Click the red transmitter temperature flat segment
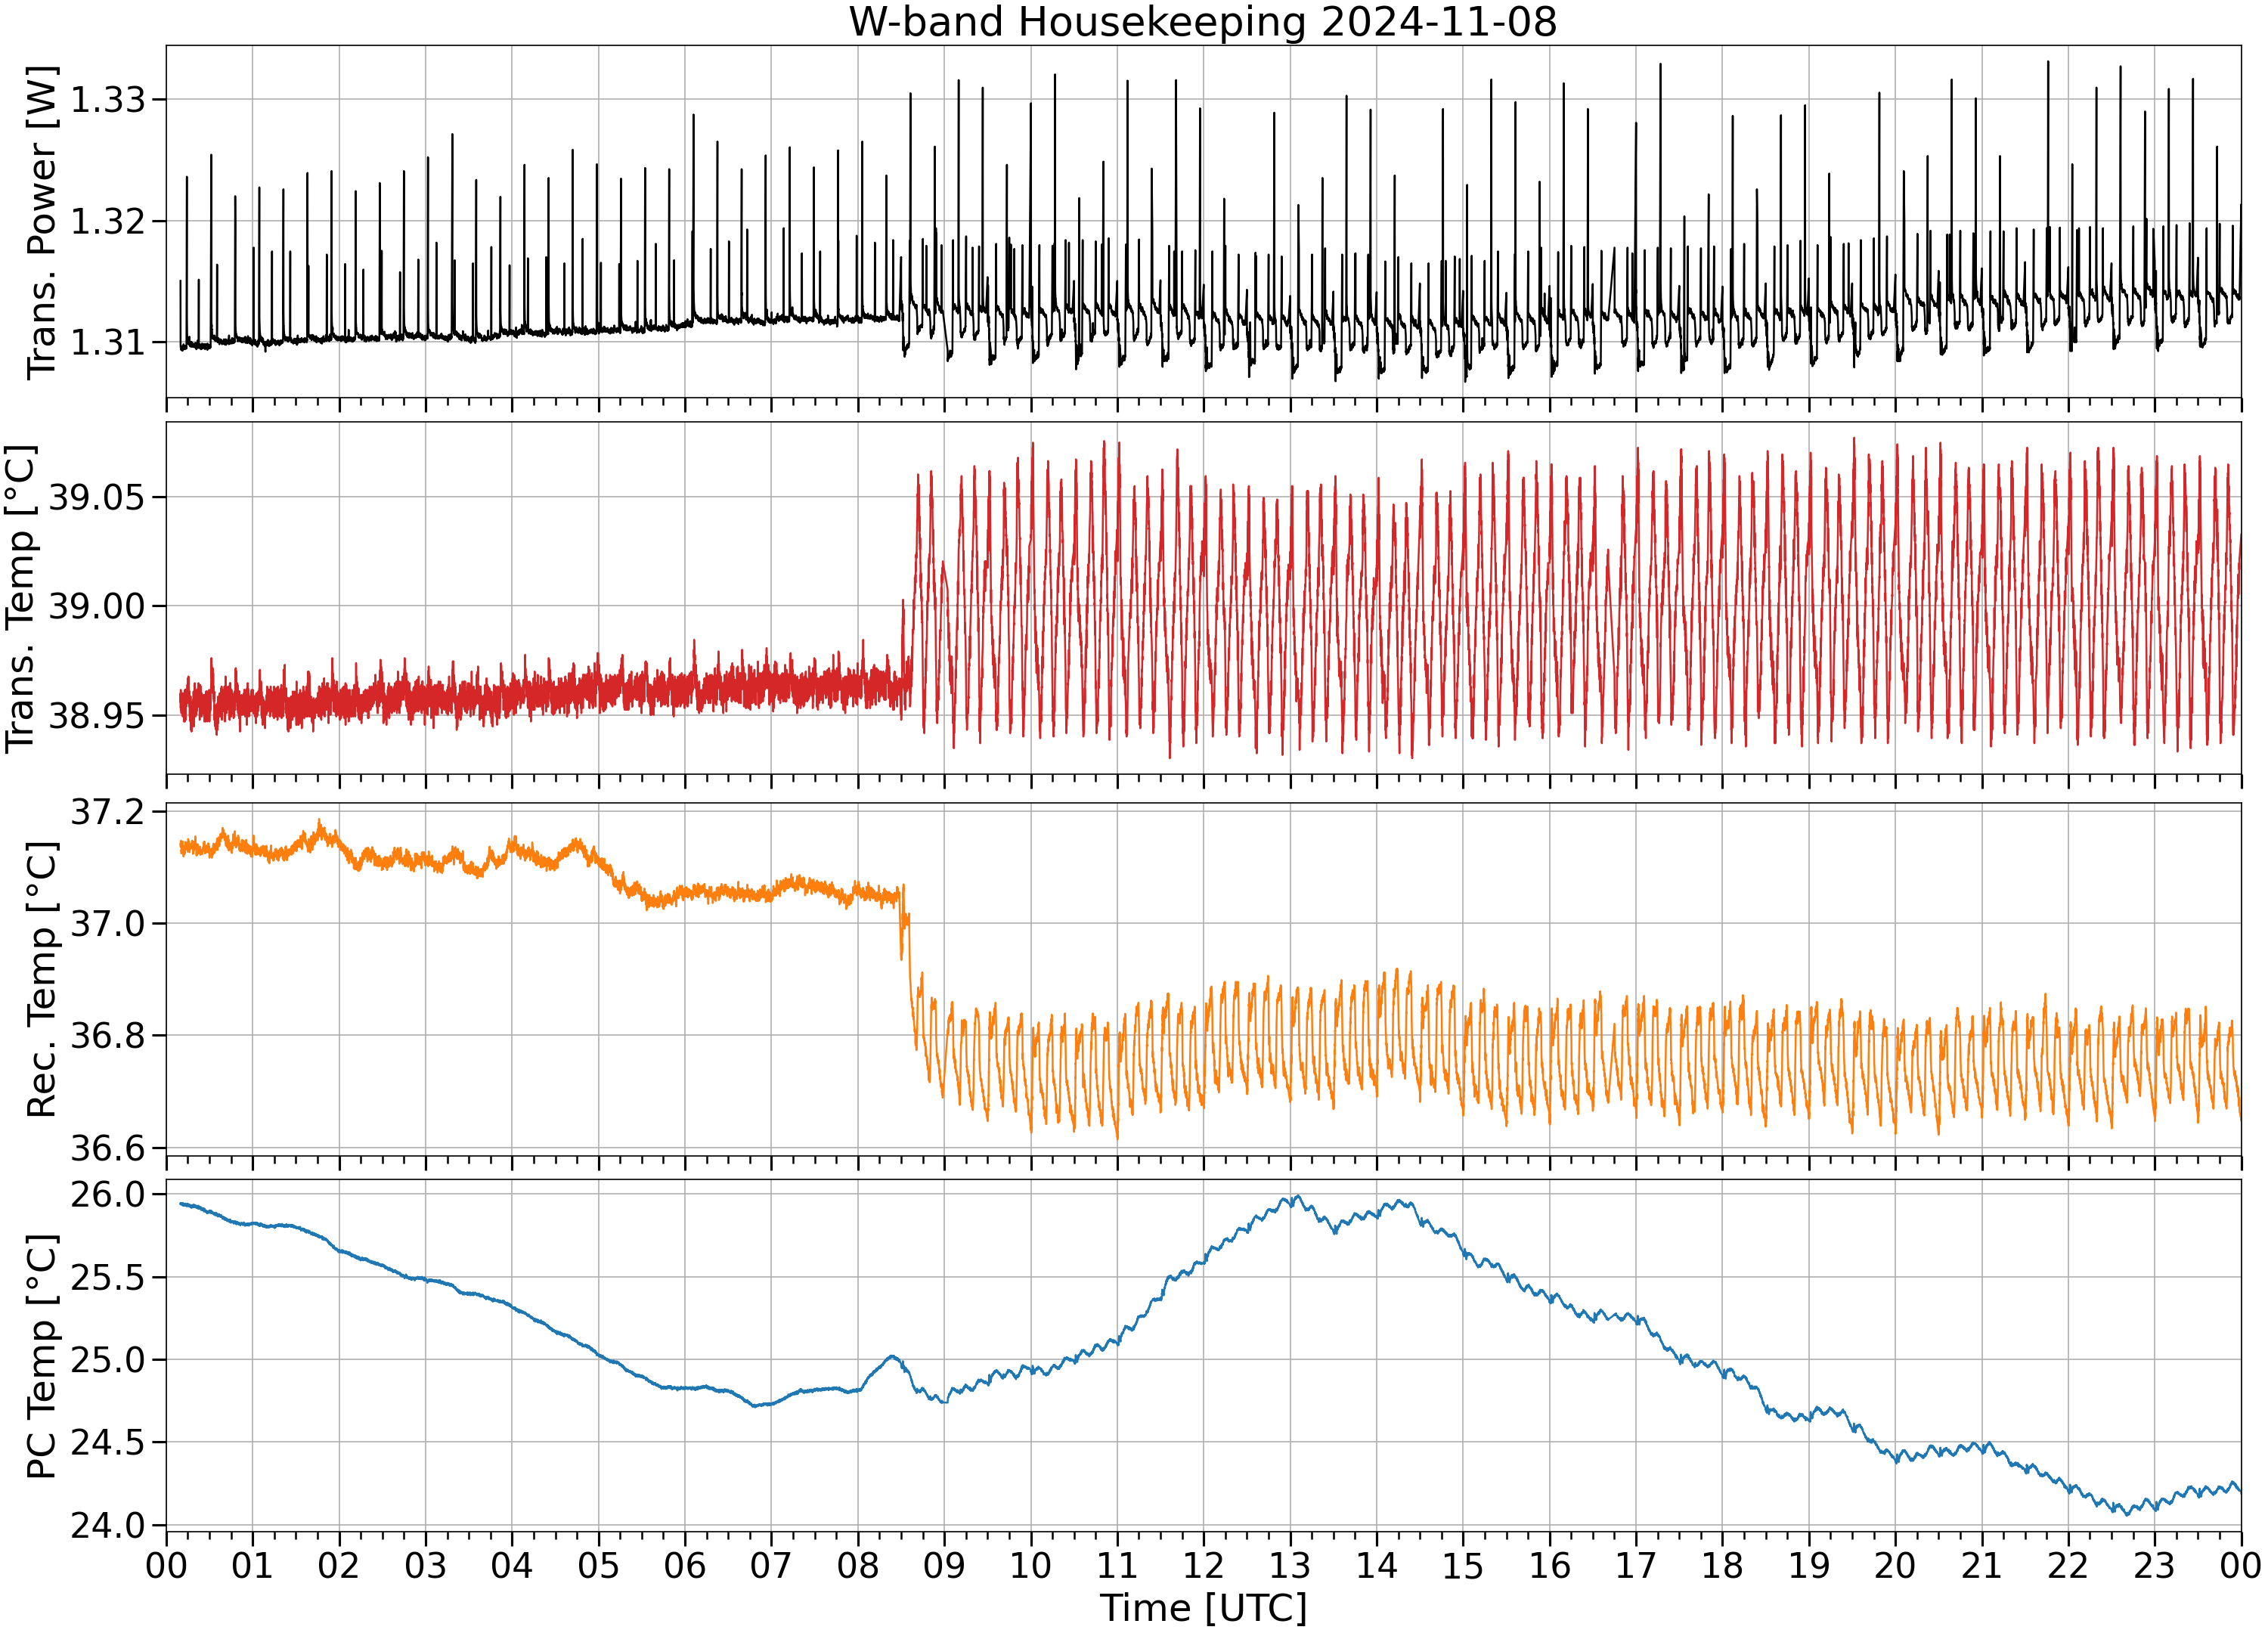 coord(540,692)
